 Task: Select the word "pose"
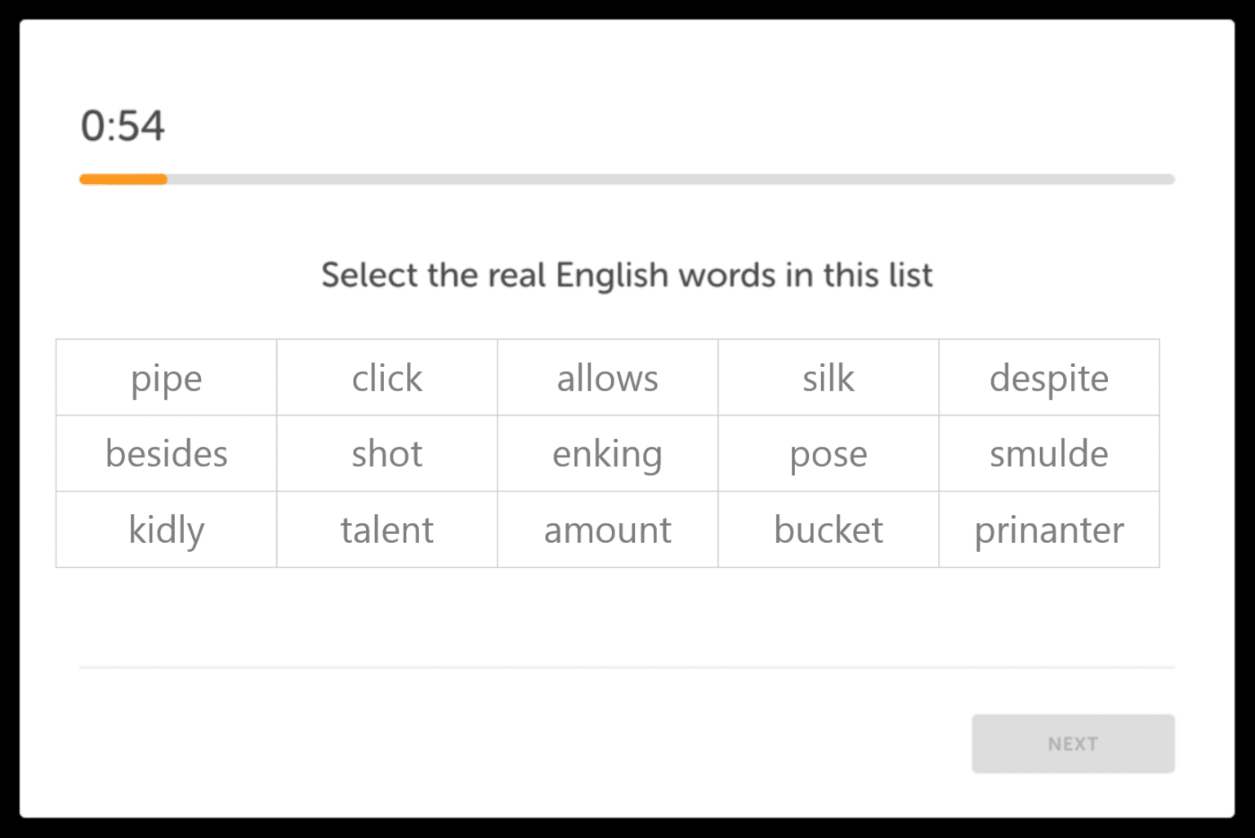(x=828, y=454)
